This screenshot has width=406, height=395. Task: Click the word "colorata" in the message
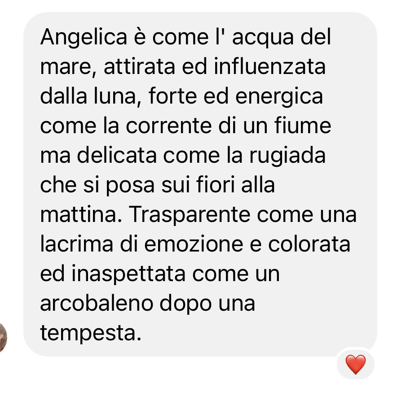point(309,244)
